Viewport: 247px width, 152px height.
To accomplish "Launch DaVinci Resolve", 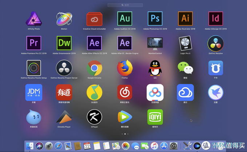I will pyautogui.click(x=216, y=44).
